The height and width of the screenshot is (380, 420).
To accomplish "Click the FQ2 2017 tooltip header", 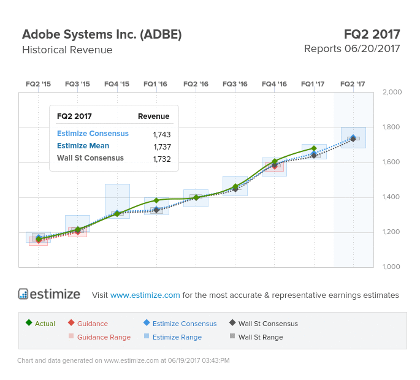I will point(74,116).
